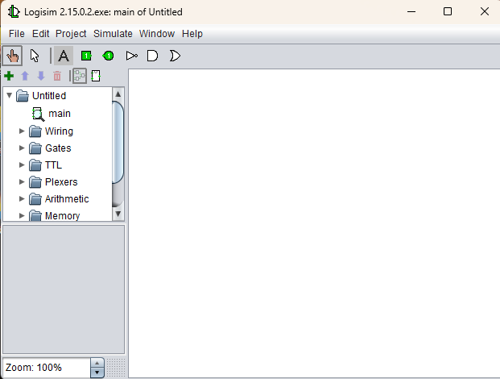This screenshot has height=379, width=500.
Task: Click the explorer tree scrollbar thumb
Action: pos(118,142)
